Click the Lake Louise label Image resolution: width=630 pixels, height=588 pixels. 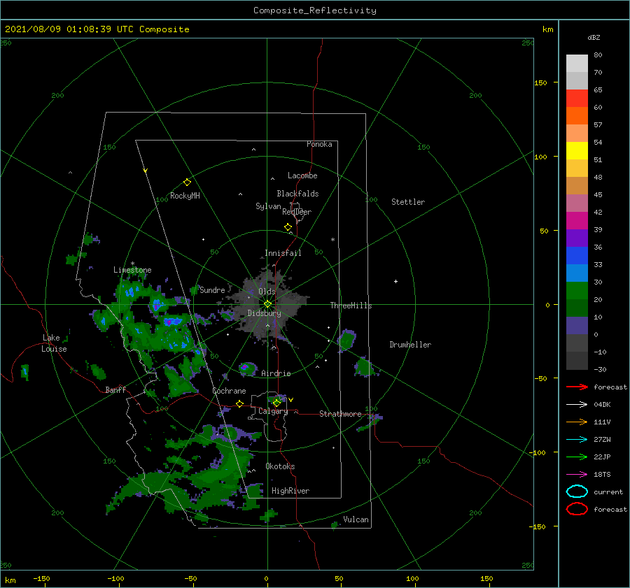[54, 343]
